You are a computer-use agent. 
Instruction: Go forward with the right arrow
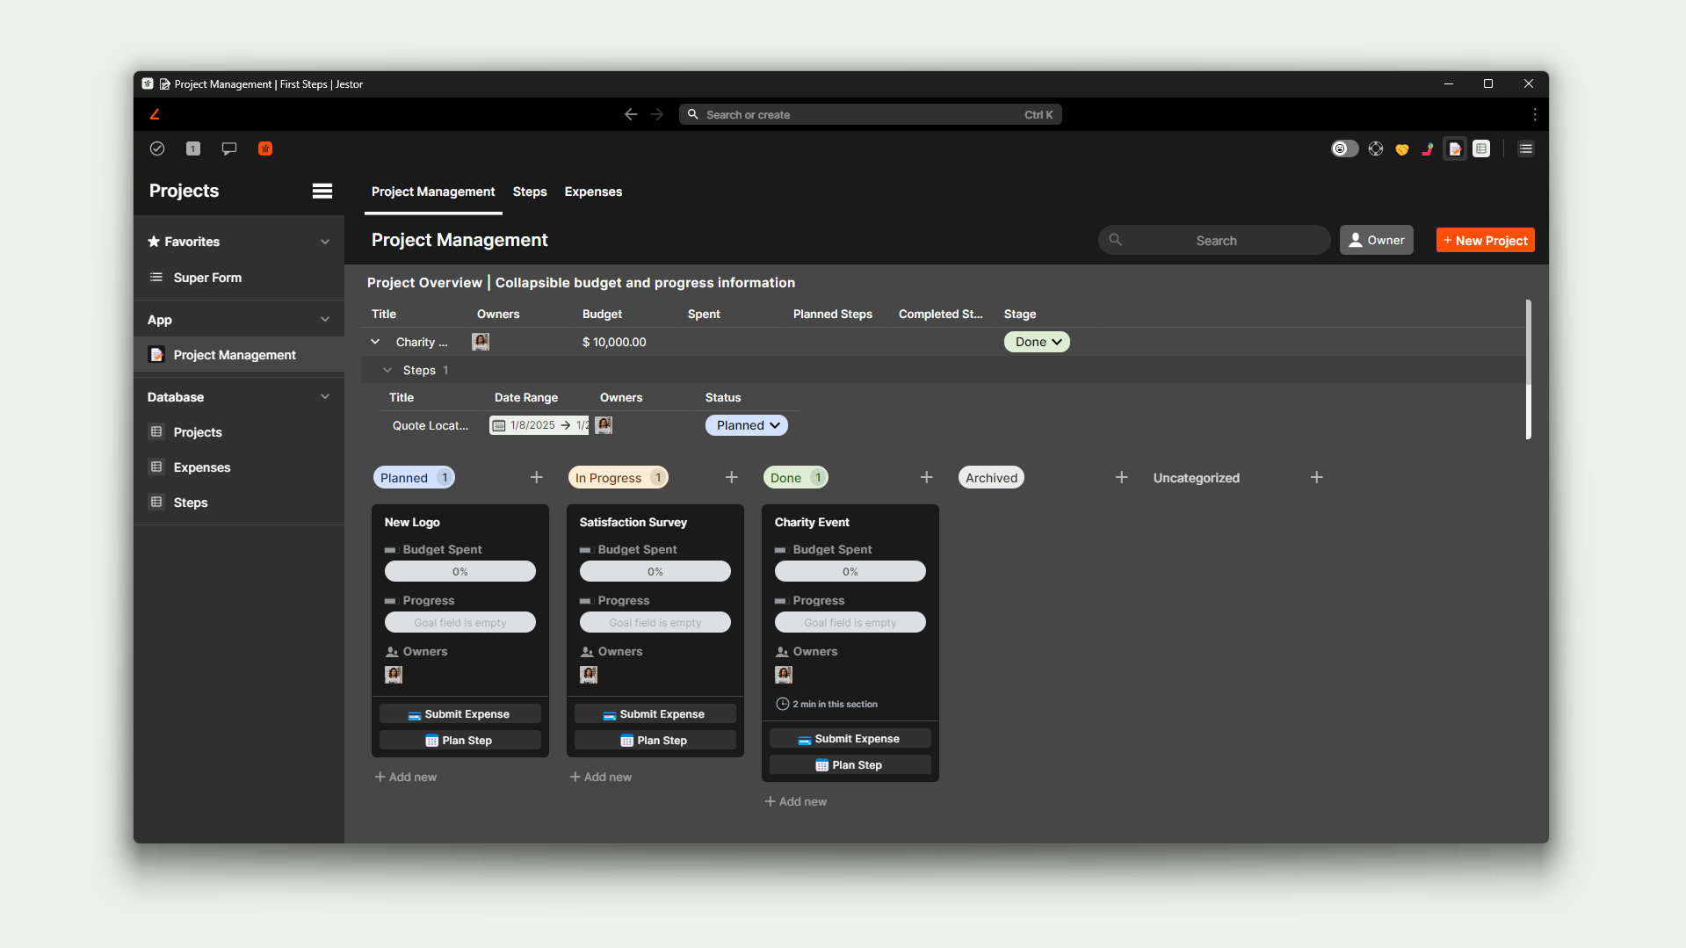657,114
